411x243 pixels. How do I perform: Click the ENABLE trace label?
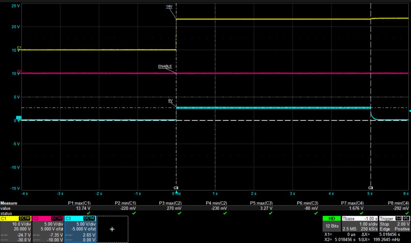point(165,66)
